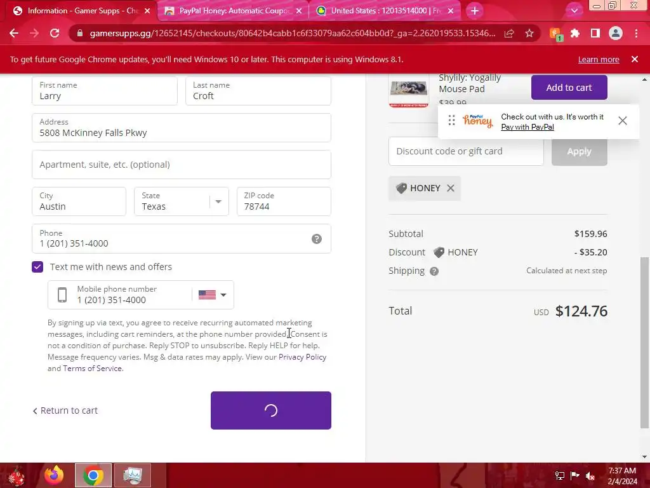The image size is (650, 488).
Task: Uncheck Text me with news and offers
Action: (37, 267)
